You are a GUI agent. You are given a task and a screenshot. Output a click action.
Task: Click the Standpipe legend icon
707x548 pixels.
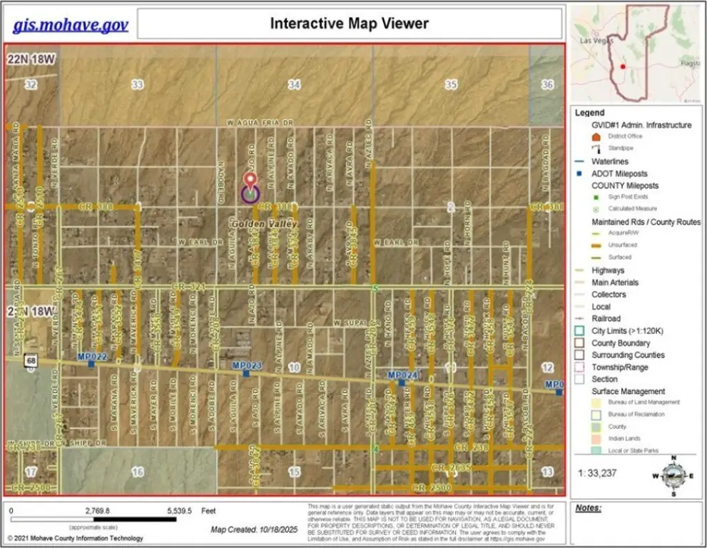[596, 148]
